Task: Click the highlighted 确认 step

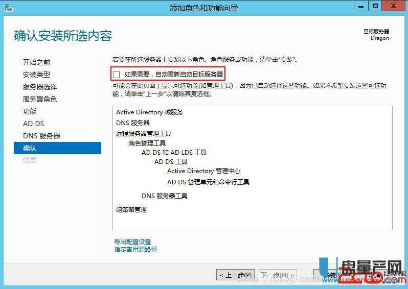Action: pos(30,148)
